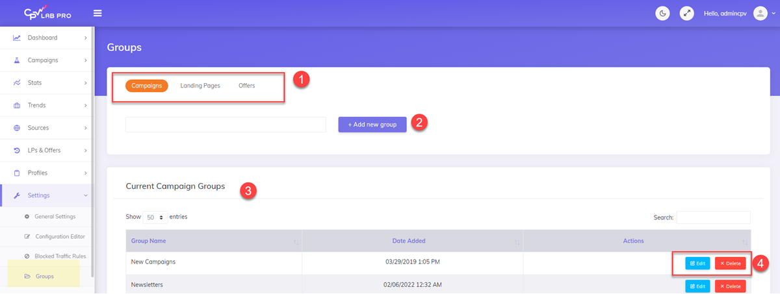Image resolution: width=780 pixels, height=294 pixels.
Task: Click the Blocked Traffic Rules ban icon
Action: (27, 256)
